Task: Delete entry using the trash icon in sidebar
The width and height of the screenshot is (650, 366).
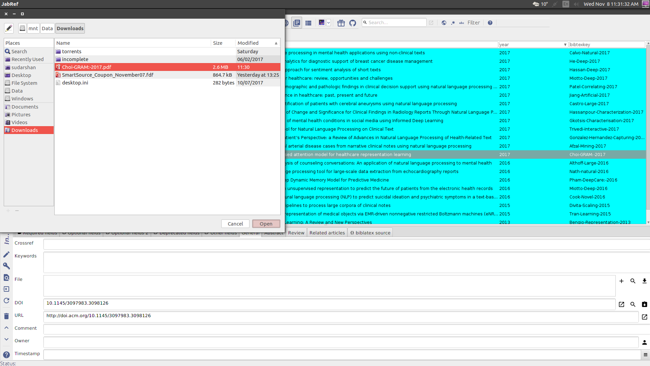Action: click(x=6, y=315)
